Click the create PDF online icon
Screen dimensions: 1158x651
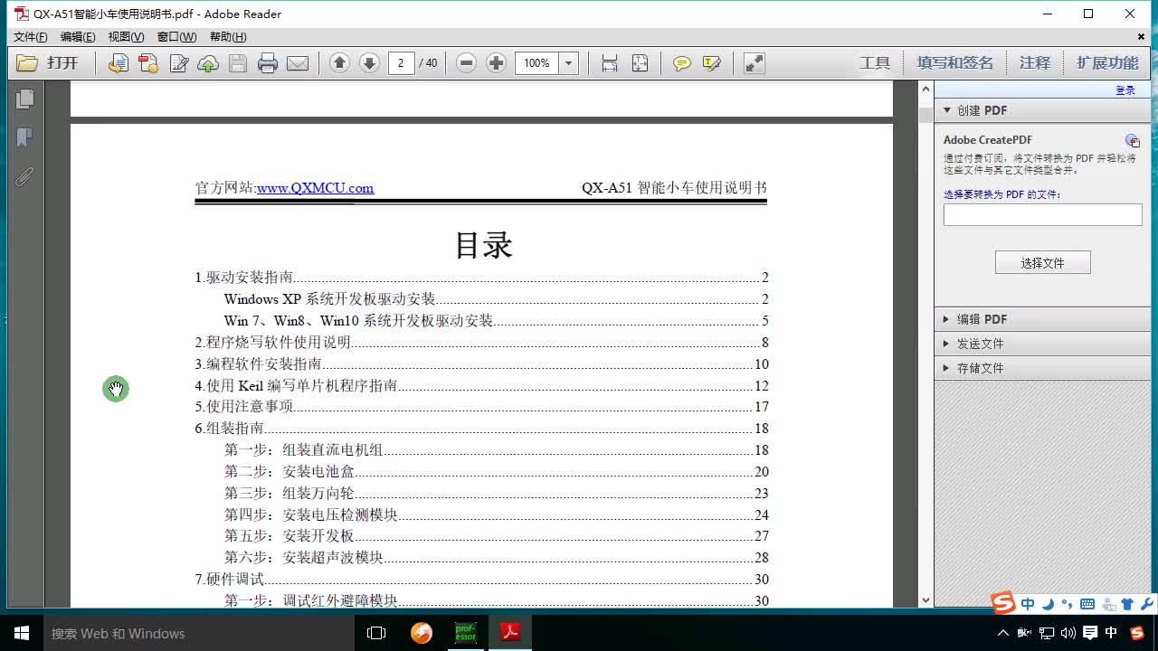[148, 63]
